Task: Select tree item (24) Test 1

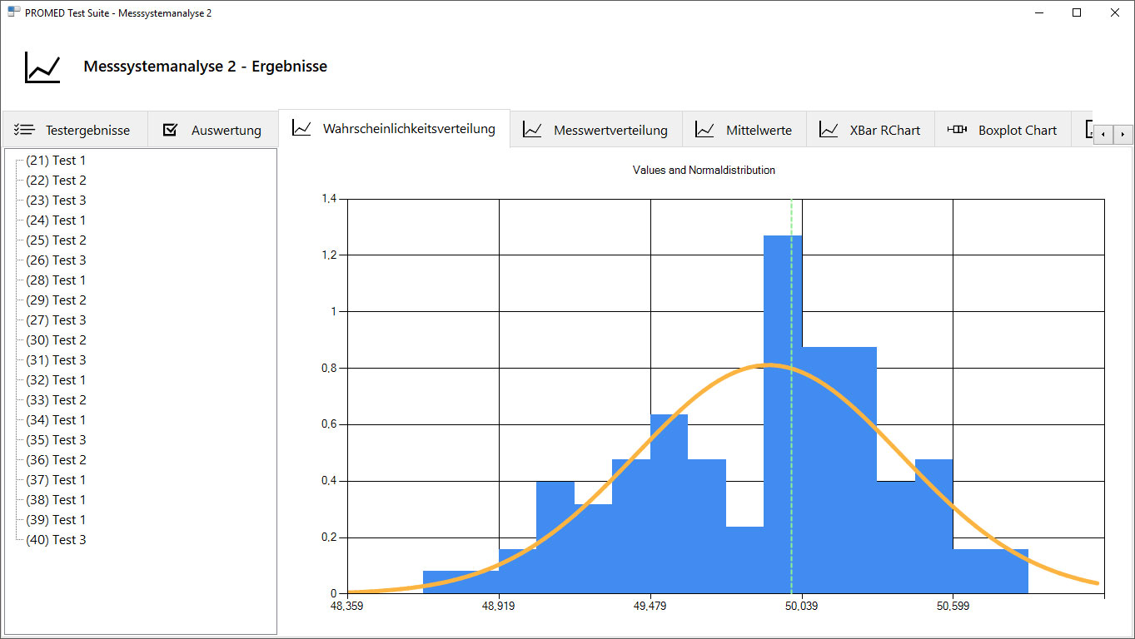Action: pos(56,220)
